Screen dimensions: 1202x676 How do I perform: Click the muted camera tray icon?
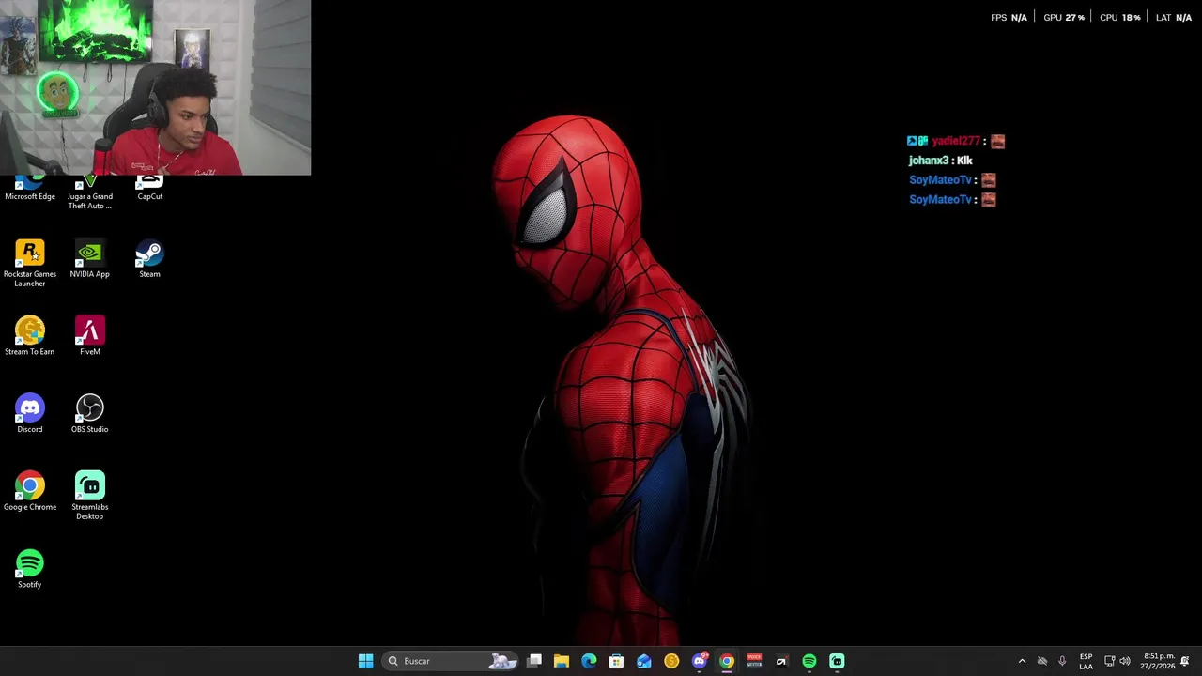point(1042,661)
